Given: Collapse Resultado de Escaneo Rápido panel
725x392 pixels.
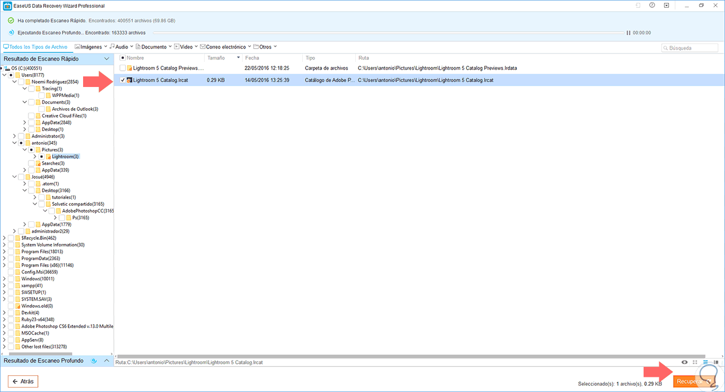Looking at the screenshot, I should (107, 59).
